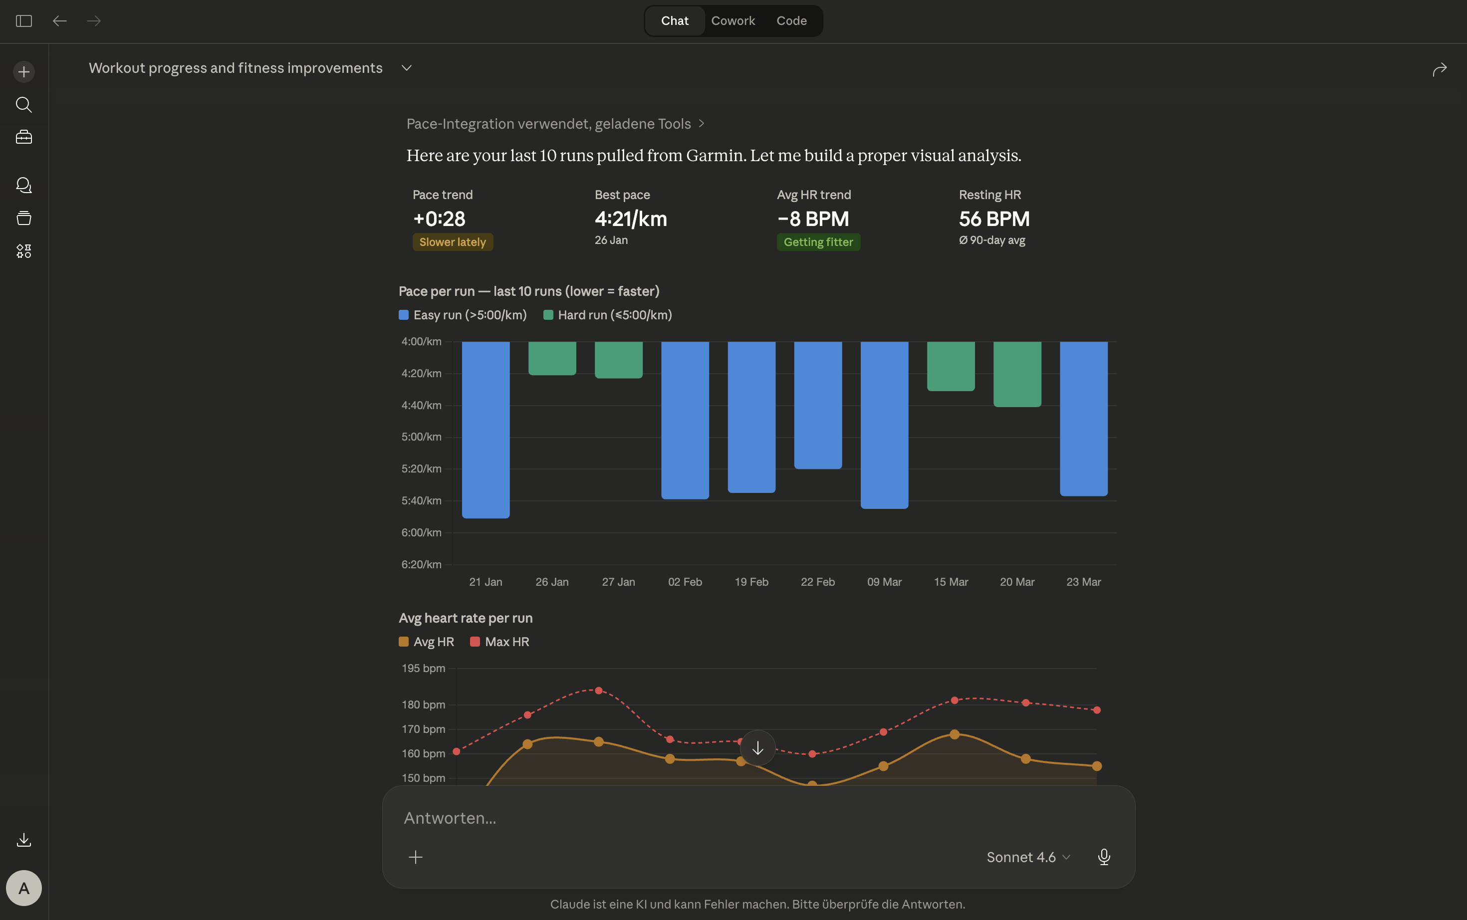Switch to the Cowork tab

[x=733, y=21]
